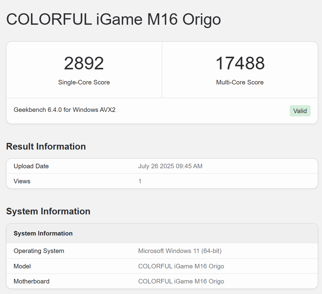Image resolution: width=322 pixels, height=294 pixels.
Task: Click the Multi-Core Score label
Action: point(240,82)
